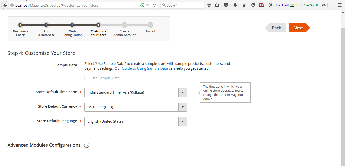Expand Advanced Modules Configurations section
345x166 pixels.
(87, 145)
